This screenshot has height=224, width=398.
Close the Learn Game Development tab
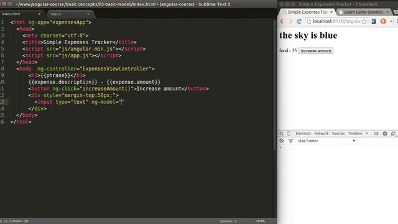387,12
